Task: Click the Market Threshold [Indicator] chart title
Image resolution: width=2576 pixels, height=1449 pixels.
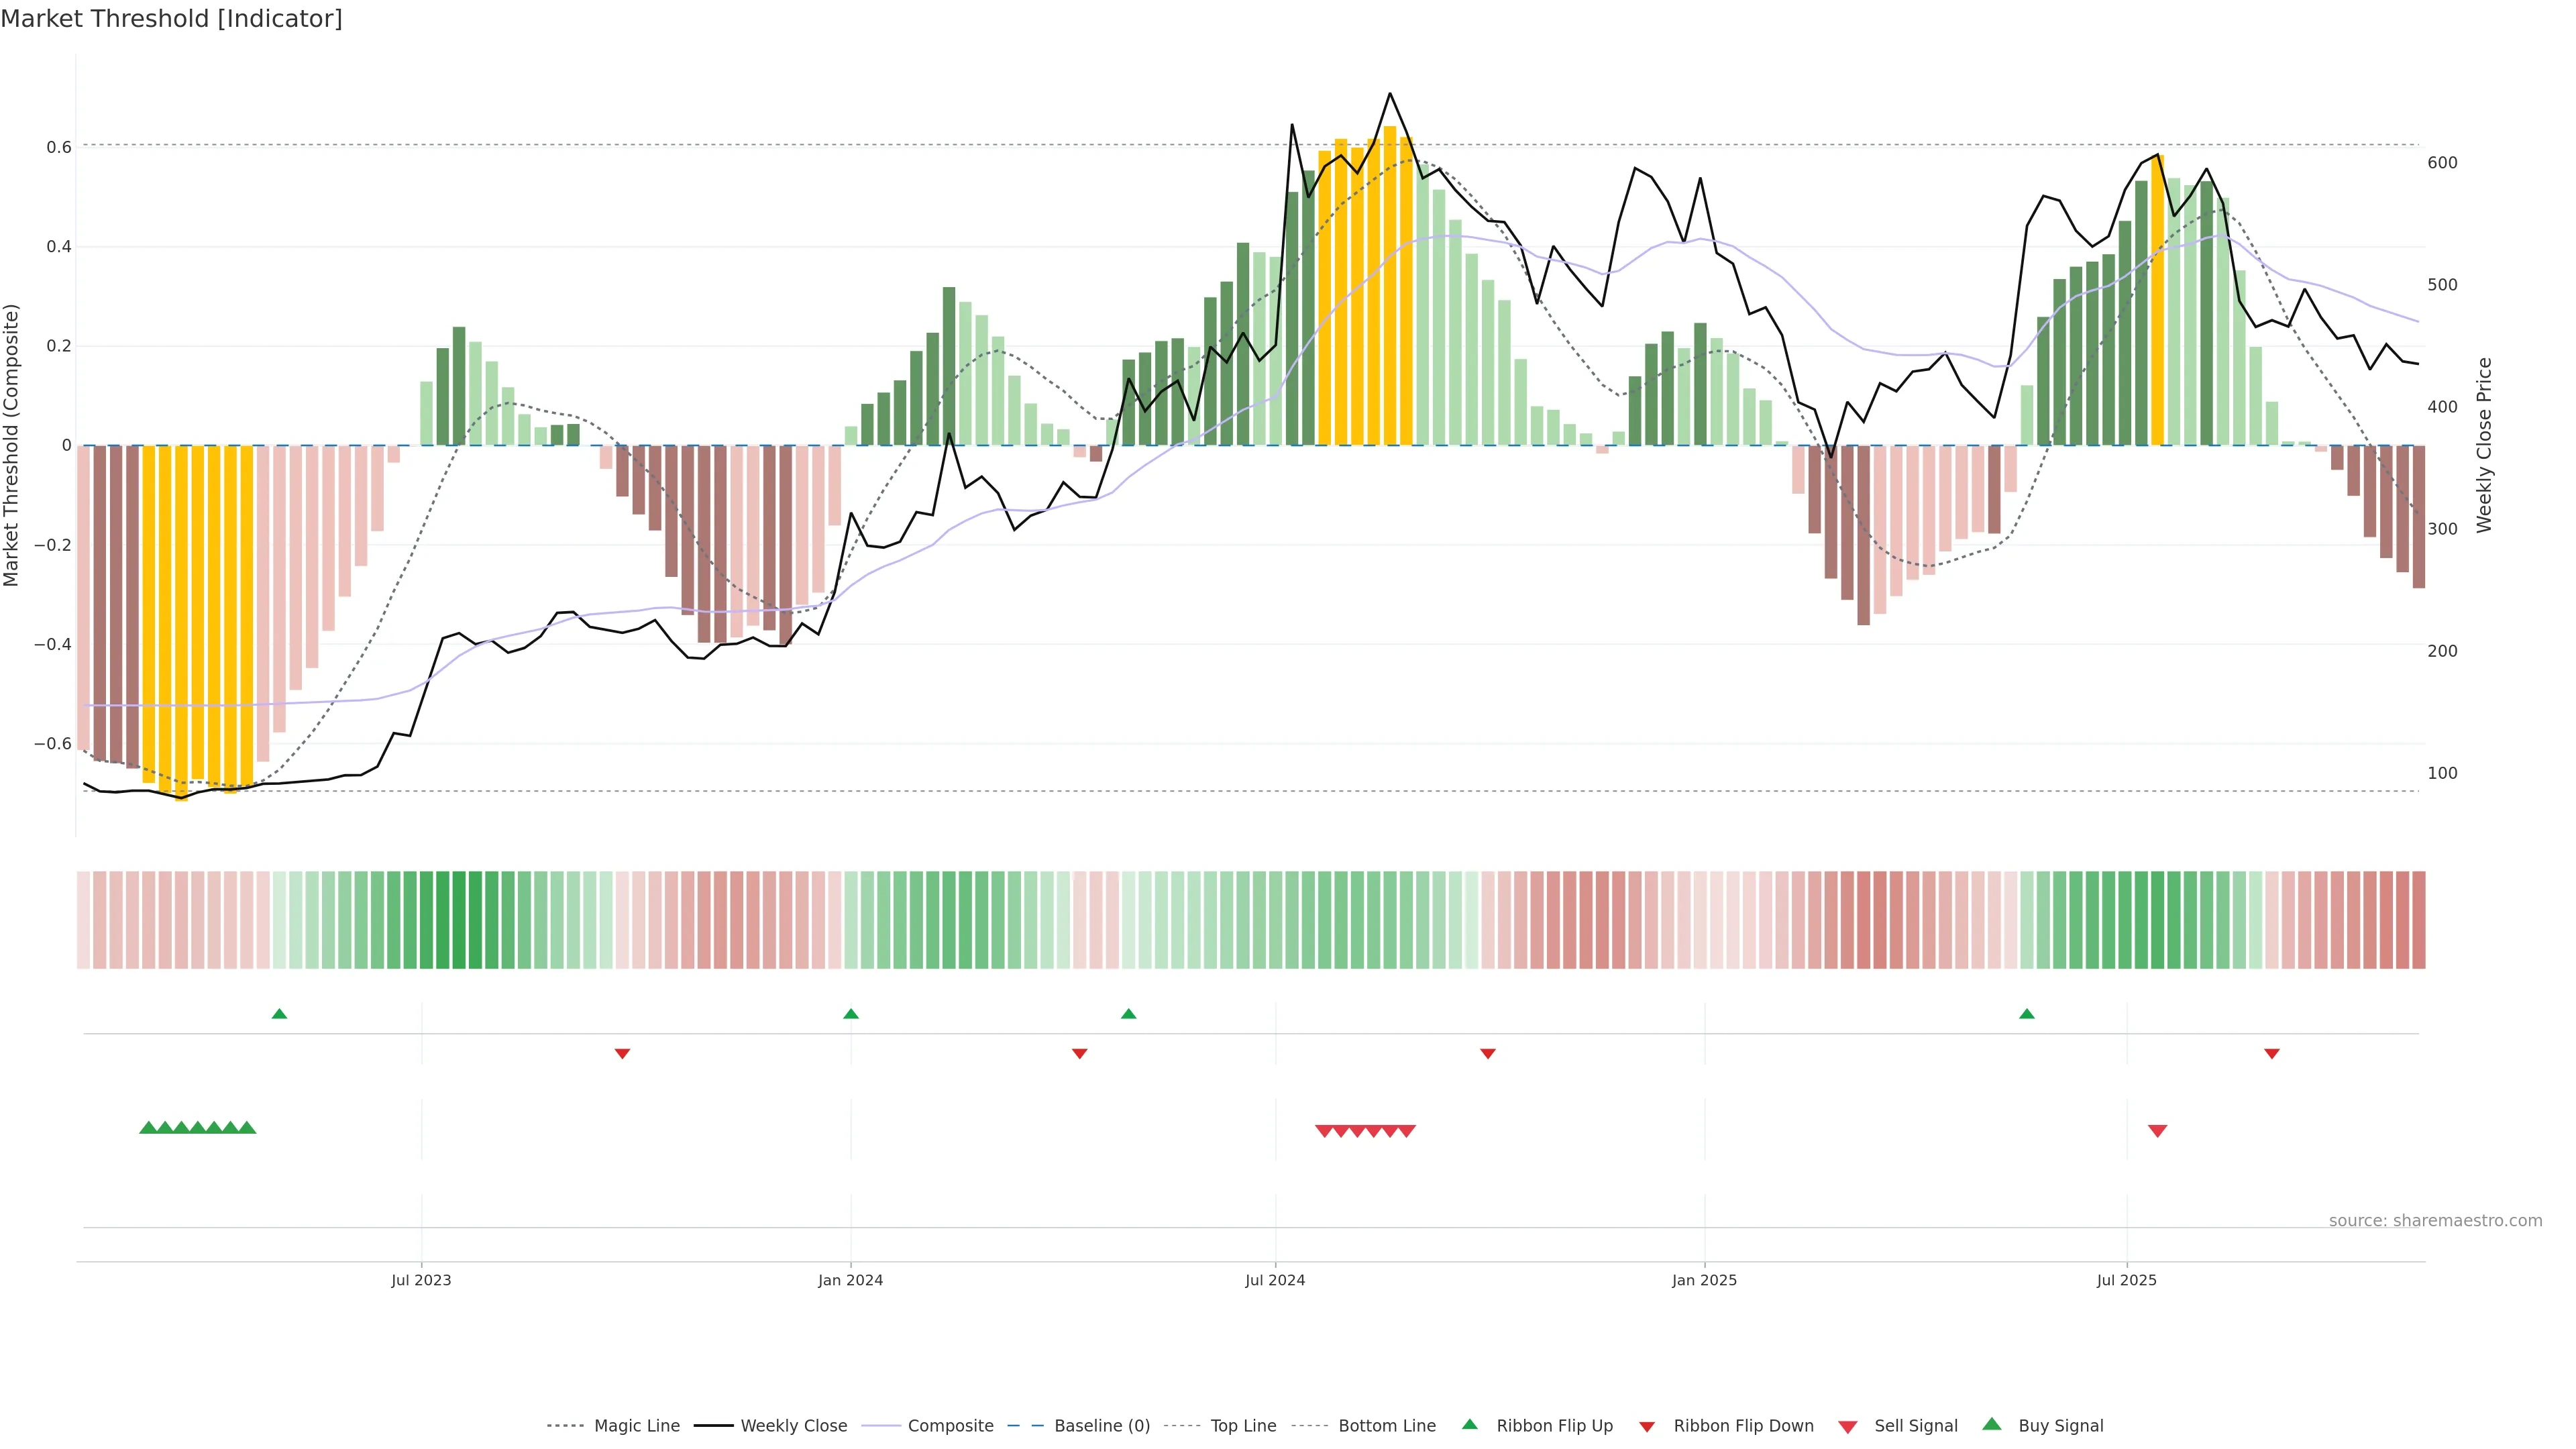Action: pos(171,19)
